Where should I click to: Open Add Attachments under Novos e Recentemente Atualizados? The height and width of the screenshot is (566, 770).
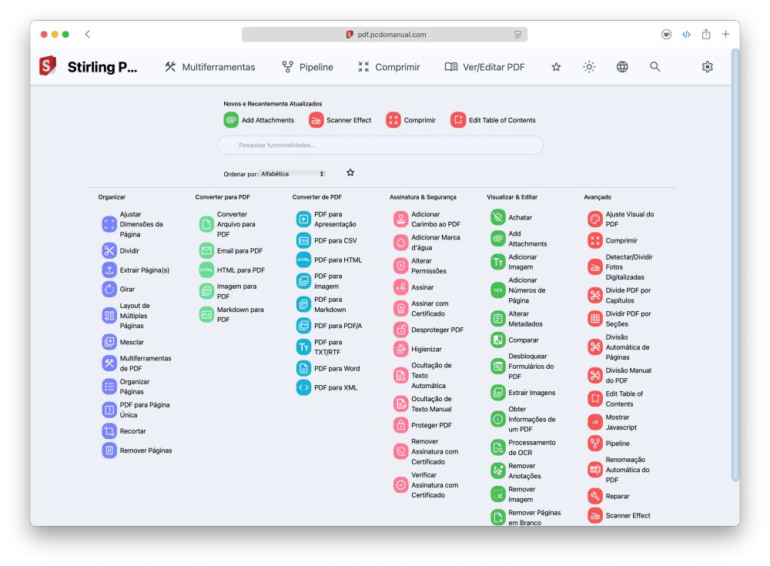click(259, 120)
